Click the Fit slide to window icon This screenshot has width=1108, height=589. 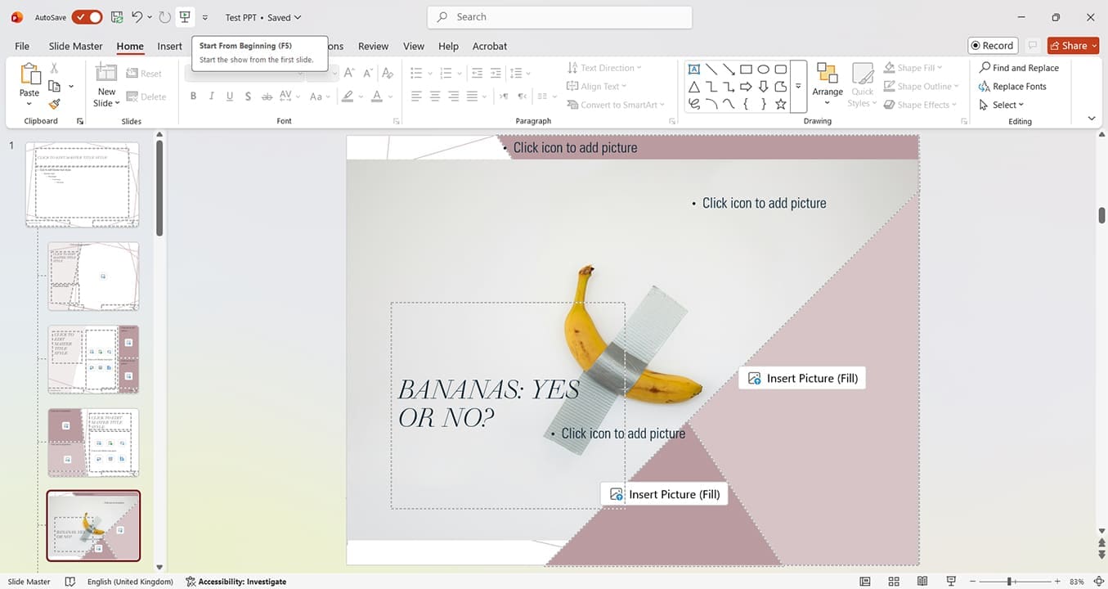pos(1098,582)
